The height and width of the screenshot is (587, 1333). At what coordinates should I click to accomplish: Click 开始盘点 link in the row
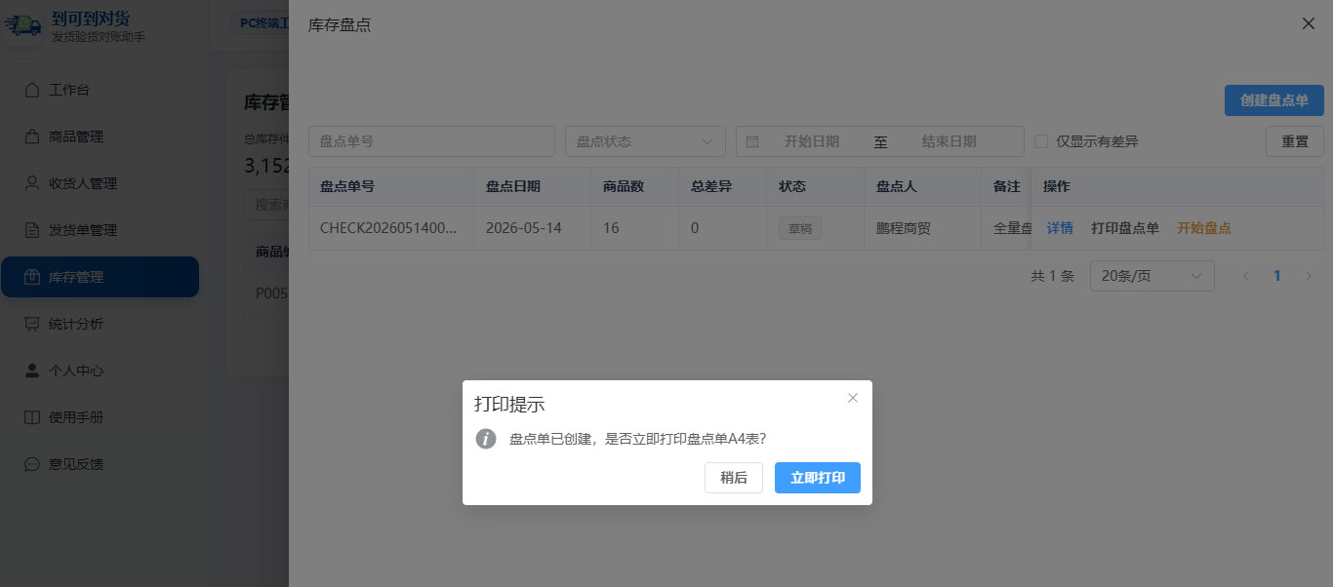[1204, 228]
